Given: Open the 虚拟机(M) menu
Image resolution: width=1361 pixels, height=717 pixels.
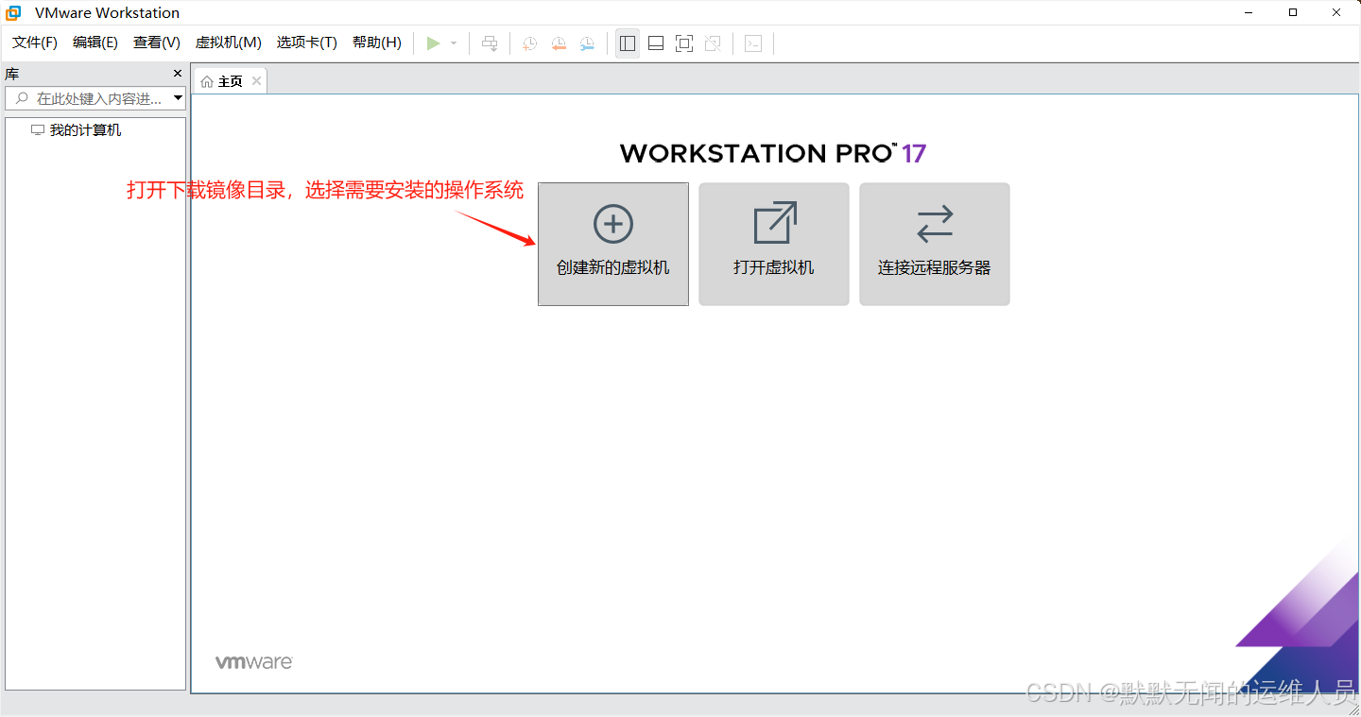Looking at the screenshot, I should click(x=228, y=43).
